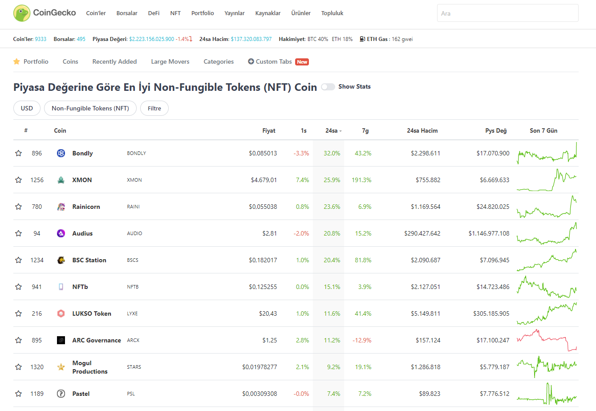Screen dimensions: 596x411
Task: Click the LUKSO Token coin icon
Action: coord(61,313)
